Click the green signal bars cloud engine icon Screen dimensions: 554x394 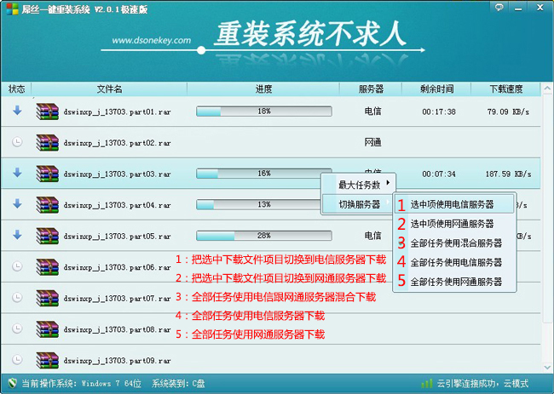tap(427, 384)
